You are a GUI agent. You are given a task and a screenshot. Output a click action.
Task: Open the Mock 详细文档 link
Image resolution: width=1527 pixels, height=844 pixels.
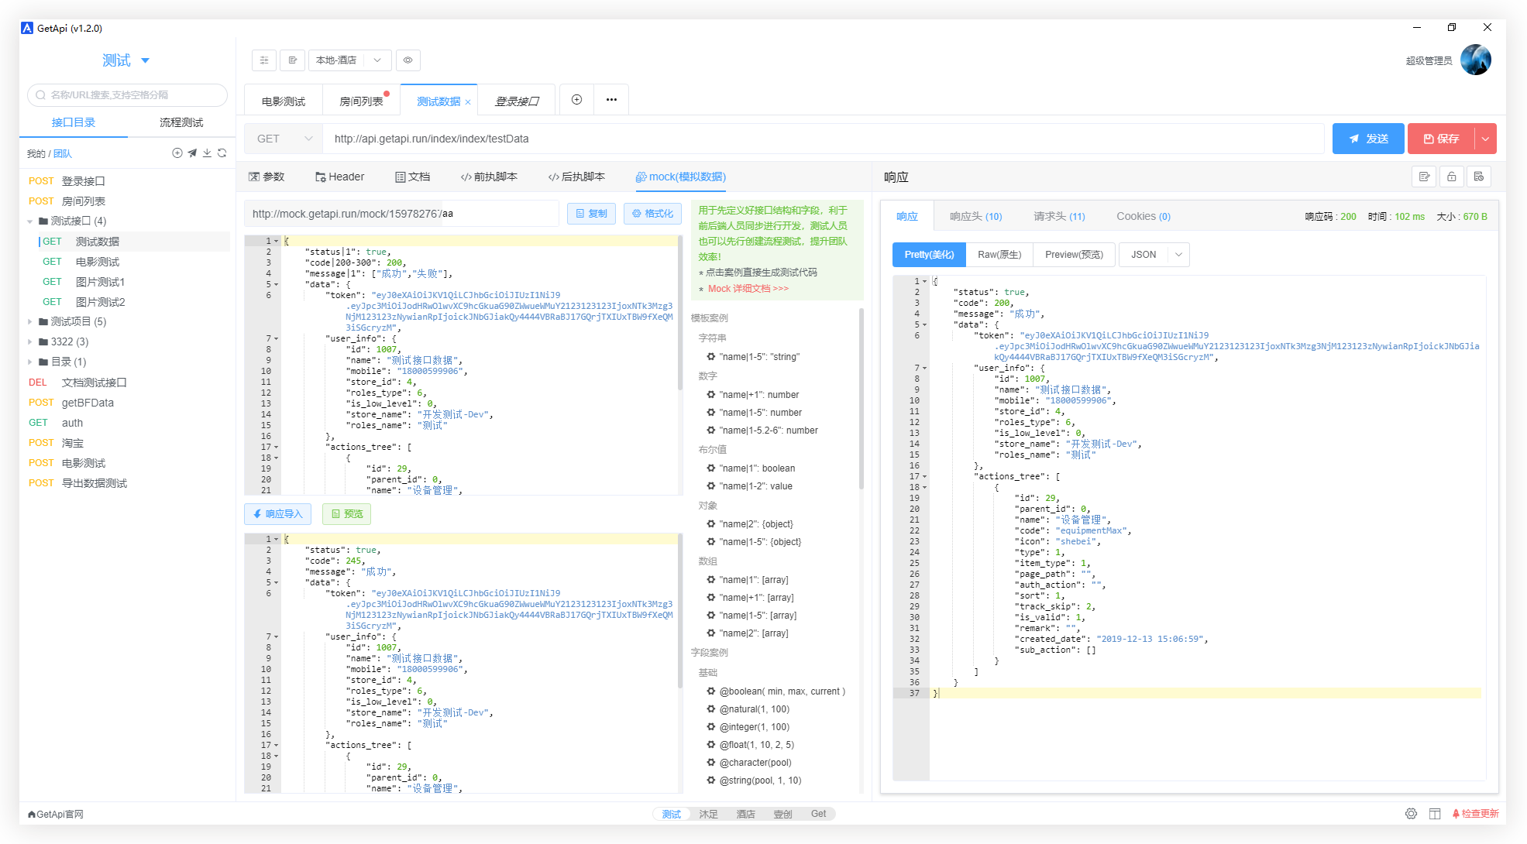click(x=748, y=288)
